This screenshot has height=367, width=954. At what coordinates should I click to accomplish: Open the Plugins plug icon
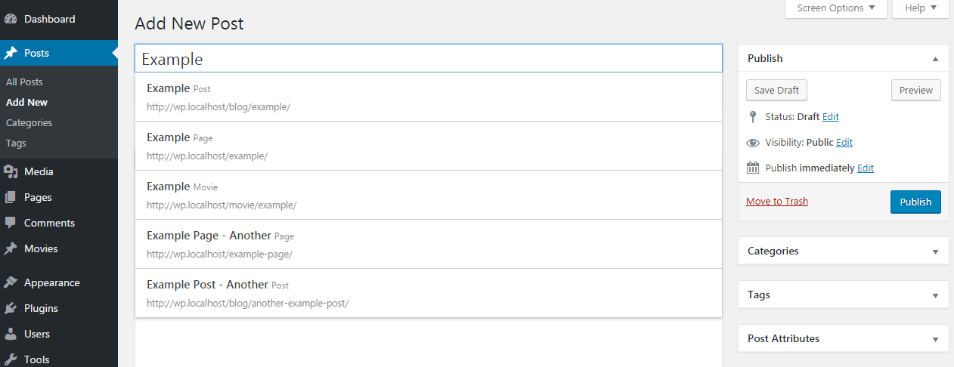coord(11,308)
